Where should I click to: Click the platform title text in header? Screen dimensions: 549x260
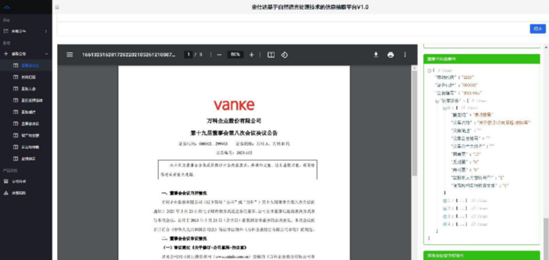310,7
